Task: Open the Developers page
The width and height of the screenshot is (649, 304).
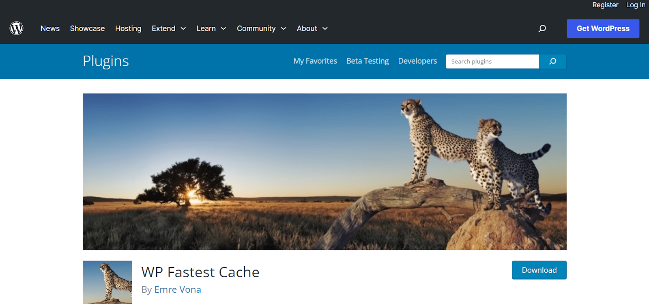Action: click(417, 61)
